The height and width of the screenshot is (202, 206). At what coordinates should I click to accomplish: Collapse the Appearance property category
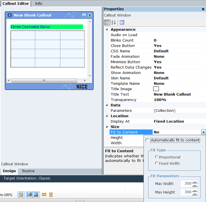(x=107, y=30)
